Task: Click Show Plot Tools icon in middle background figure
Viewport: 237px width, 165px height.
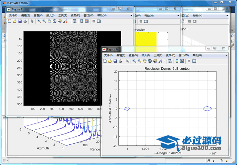Action: point(146,21)
